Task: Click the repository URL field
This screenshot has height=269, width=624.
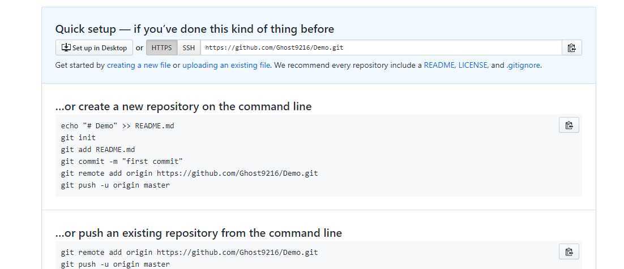Action: coord(381,47)
